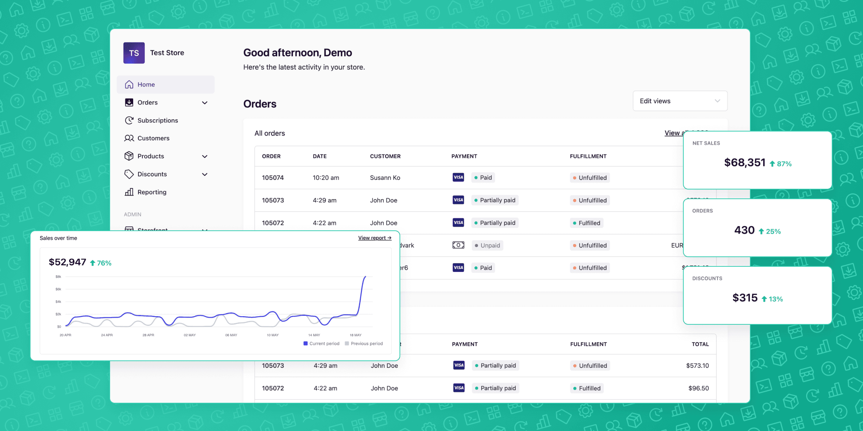Click the cash payment icon on Unpaid order

pyautogui.click(x=458, y=245)
